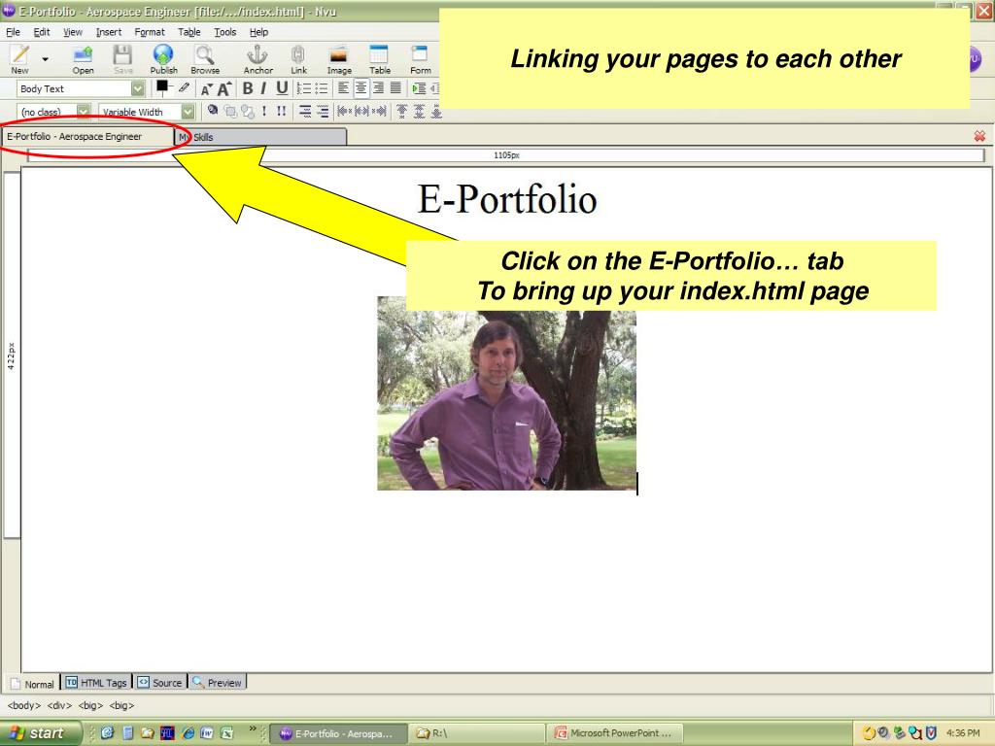This screenshot has height=746, width=995.
Task: Open the Format menu
Action: coord(150,32)
